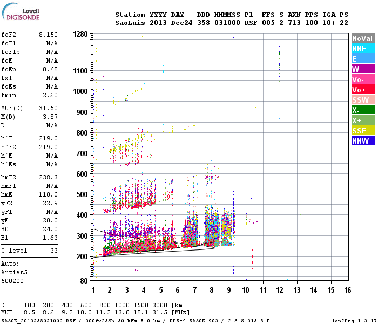
Task: Click the hmF2 value 238.3
Action: click(x=48, y=177)
